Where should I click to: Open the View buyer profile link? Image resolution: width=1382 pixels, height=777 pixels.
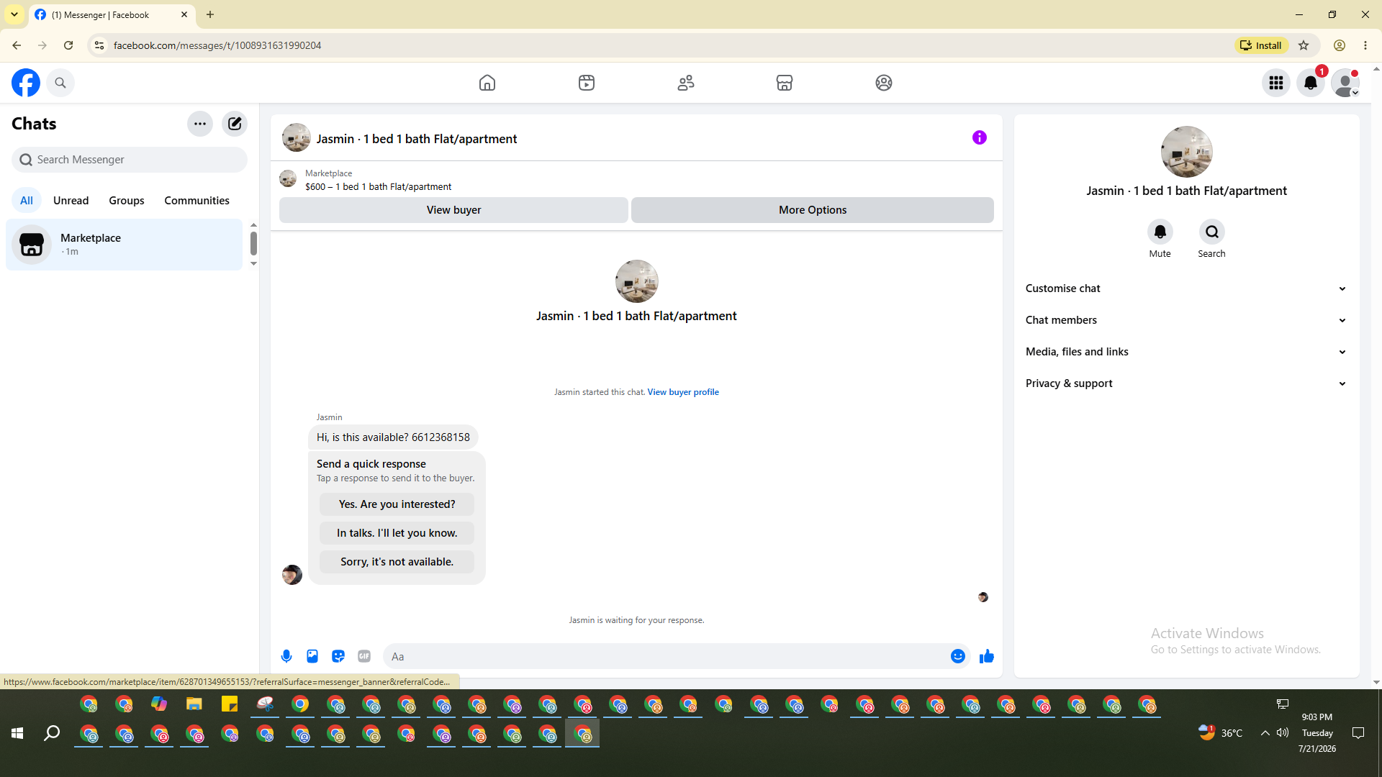coord(683,392)
